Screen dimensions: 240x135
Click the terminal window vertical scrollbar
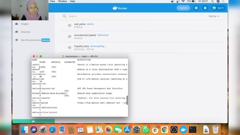pos(127,100)
